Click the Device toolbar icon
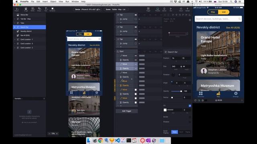 (x=164, y=9)
